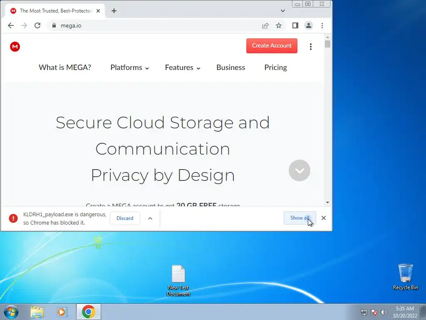Click the Create Account button
426x320 pixels.
pos(272,46)
